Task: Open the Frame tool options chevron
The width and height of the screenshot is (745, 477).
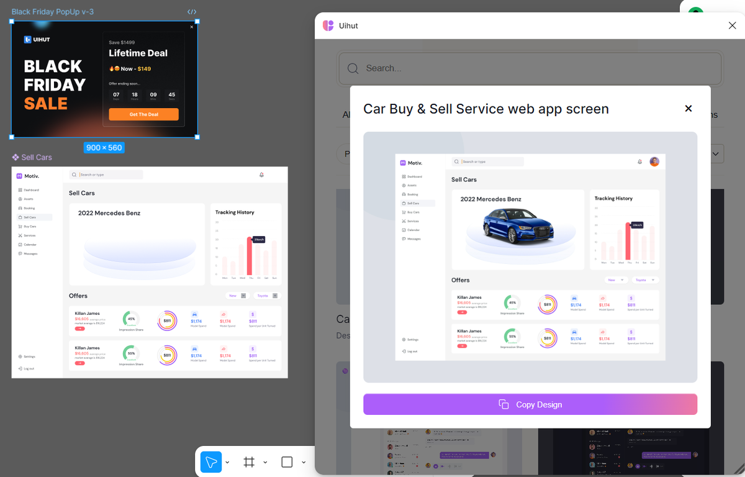Action: [x=265, y=462]
